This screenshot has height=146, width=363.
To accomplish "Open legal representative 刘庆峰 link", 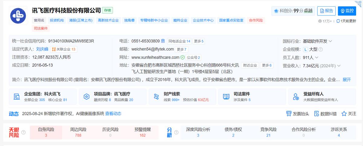I will [42, 49].
